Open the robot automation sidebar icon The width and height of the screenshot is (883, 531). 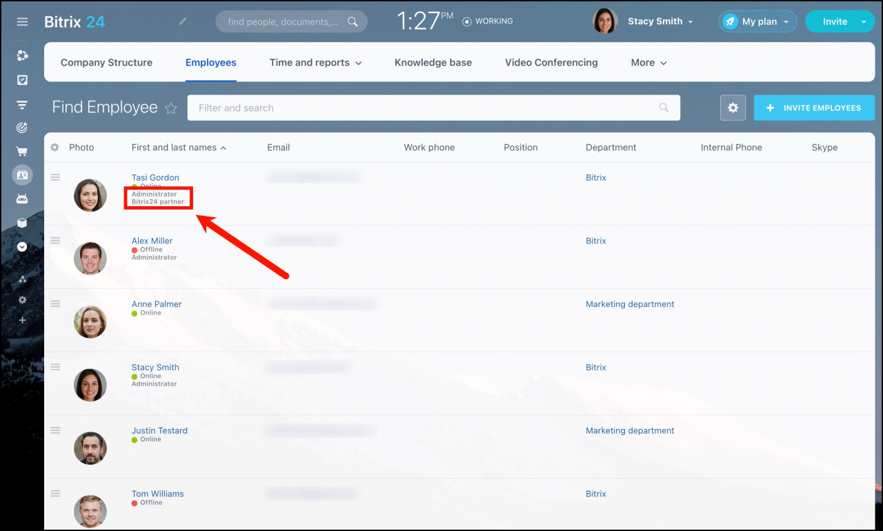(x=22, y=199)
